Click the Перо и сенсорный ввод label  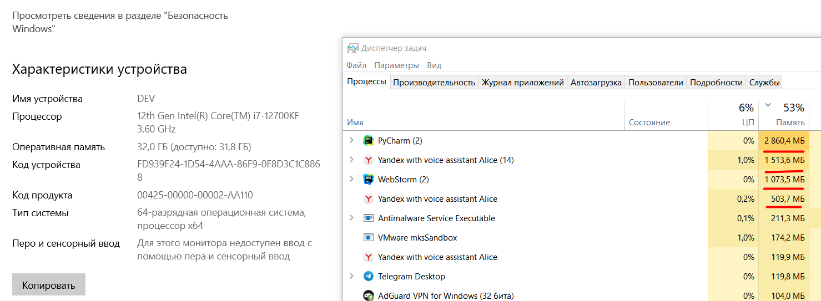[66, 244]
